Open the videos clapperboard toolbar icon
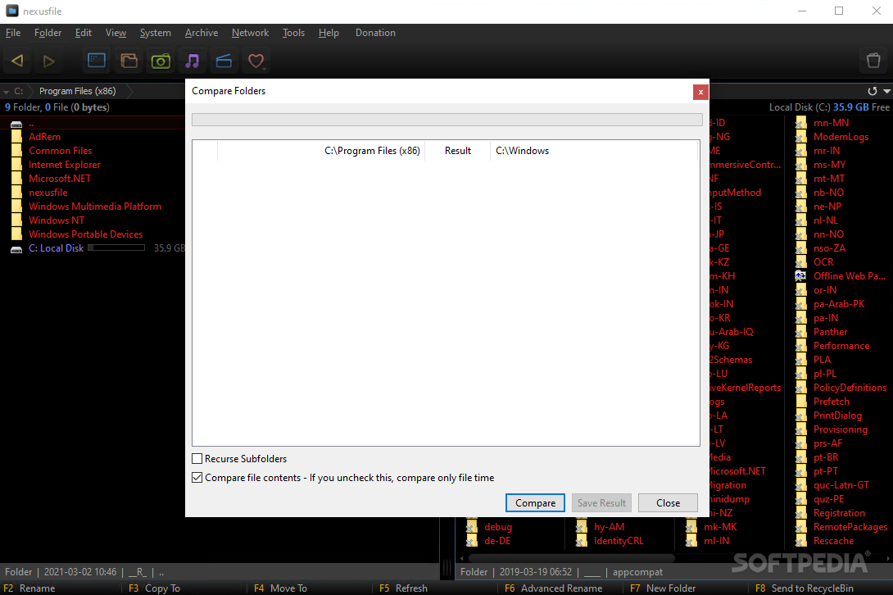This screenshot has width=893, height=595. tap(224, 61)
